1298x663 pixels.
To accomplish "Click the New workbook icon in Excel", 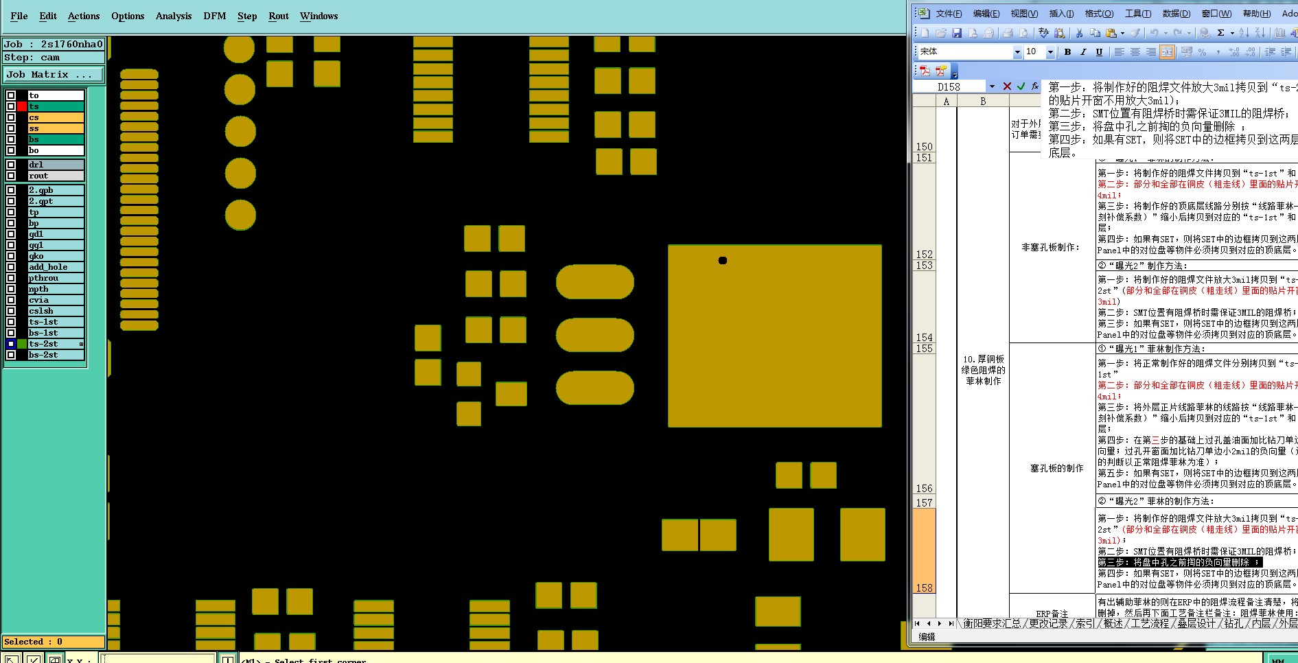I will coord(925,33).
